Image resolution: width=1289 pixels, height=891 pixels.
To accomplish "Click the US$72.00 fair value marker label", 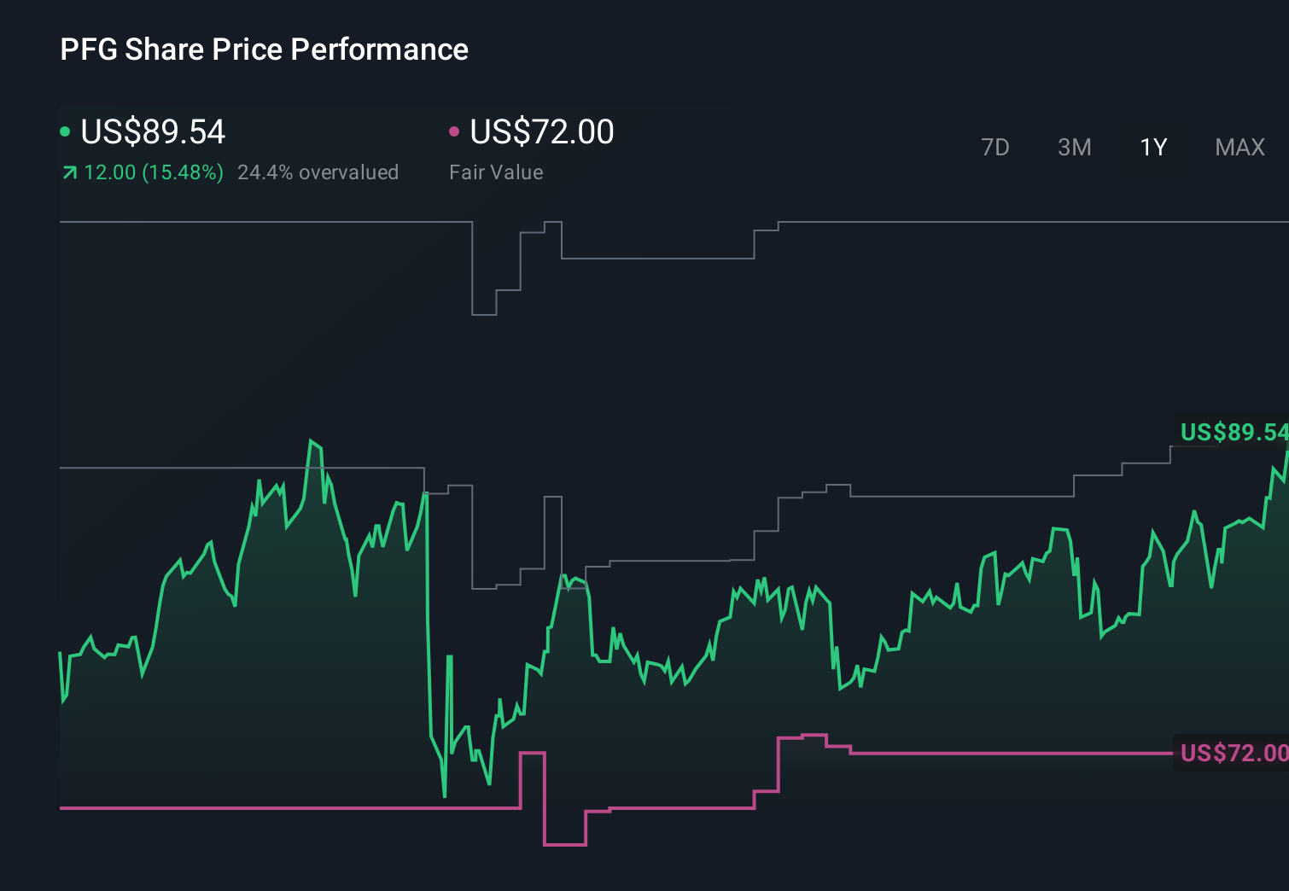I will [1232, 754].
